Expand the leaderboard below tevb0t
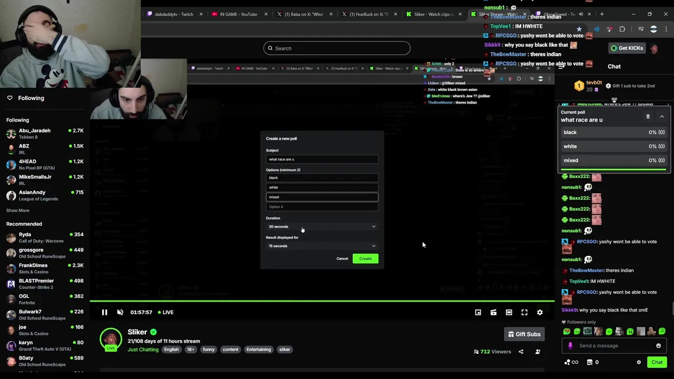 (x=614, y=99)
